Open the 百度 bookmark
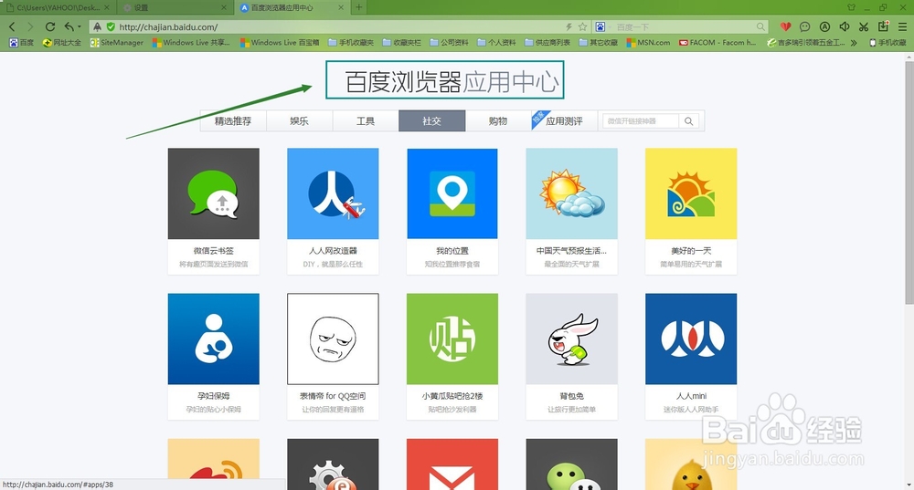This screenshot has width=914, height=490. click(x=21, y=43)
